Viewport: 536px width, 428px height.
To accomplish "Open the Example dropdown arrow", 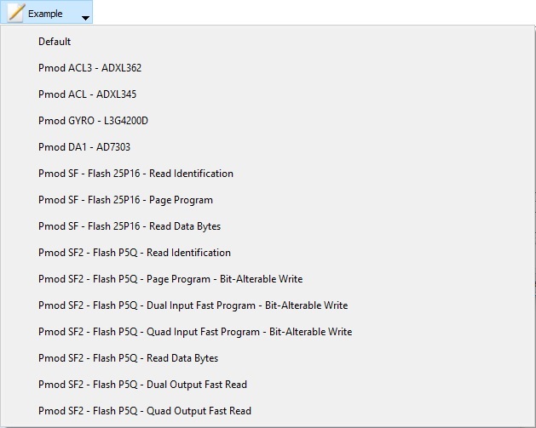I will (86, 18).
